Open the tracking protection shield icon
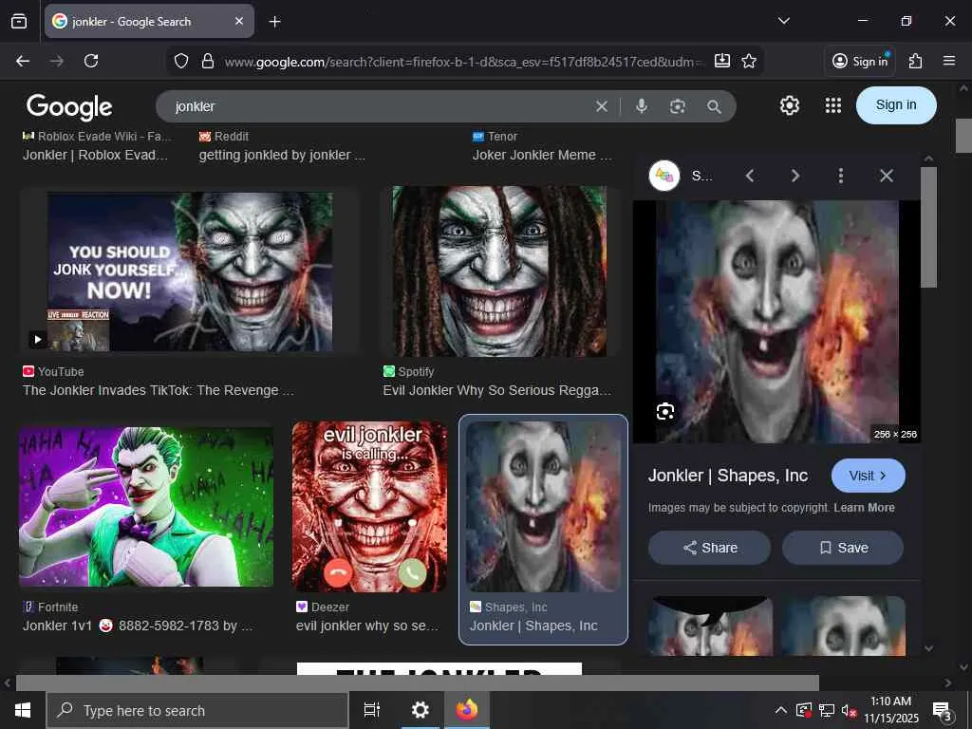The width and height of the screenshot is (972, 729). click(181, 62)
